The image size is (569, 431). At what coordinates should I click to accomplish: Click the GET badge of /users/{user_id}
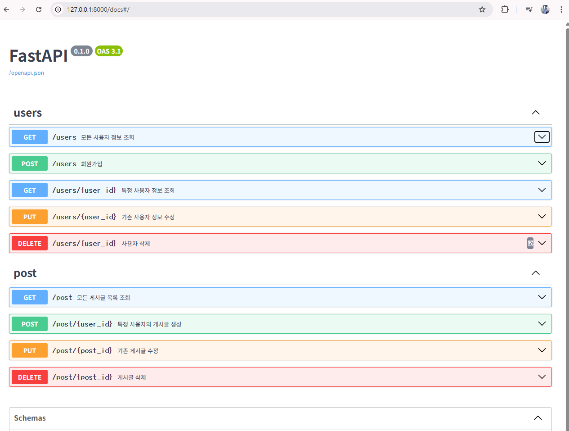click(x=30, y=190)
